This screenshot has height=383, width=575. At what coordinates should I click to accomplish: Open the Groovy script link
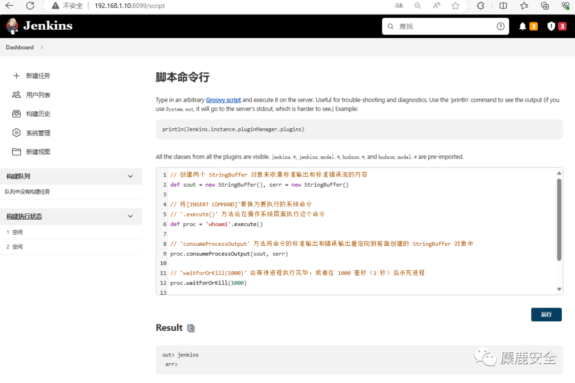coord(223,99)
